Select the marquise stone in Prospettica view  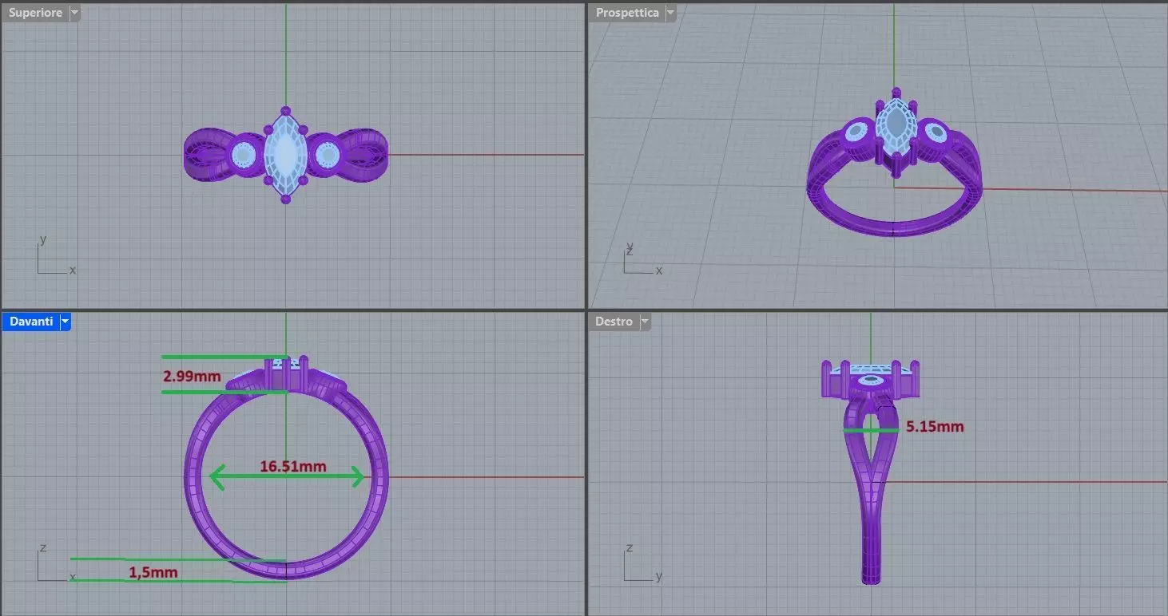point(896,126)
